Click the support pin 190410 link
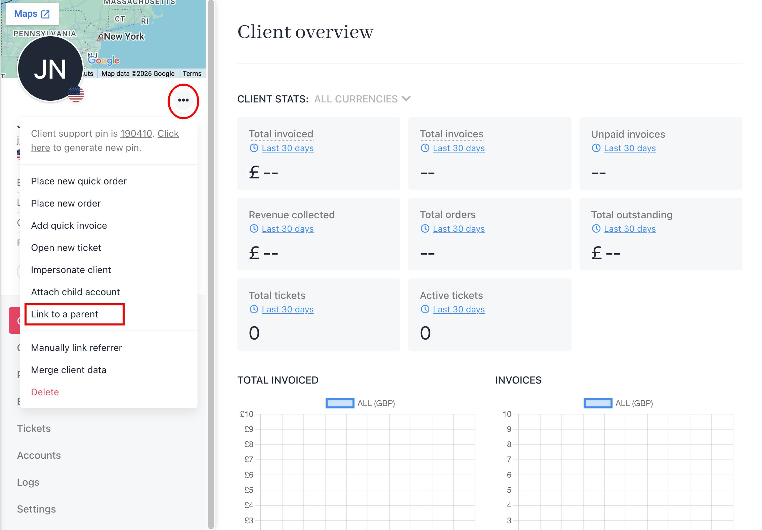 click(x=136, y=133)
